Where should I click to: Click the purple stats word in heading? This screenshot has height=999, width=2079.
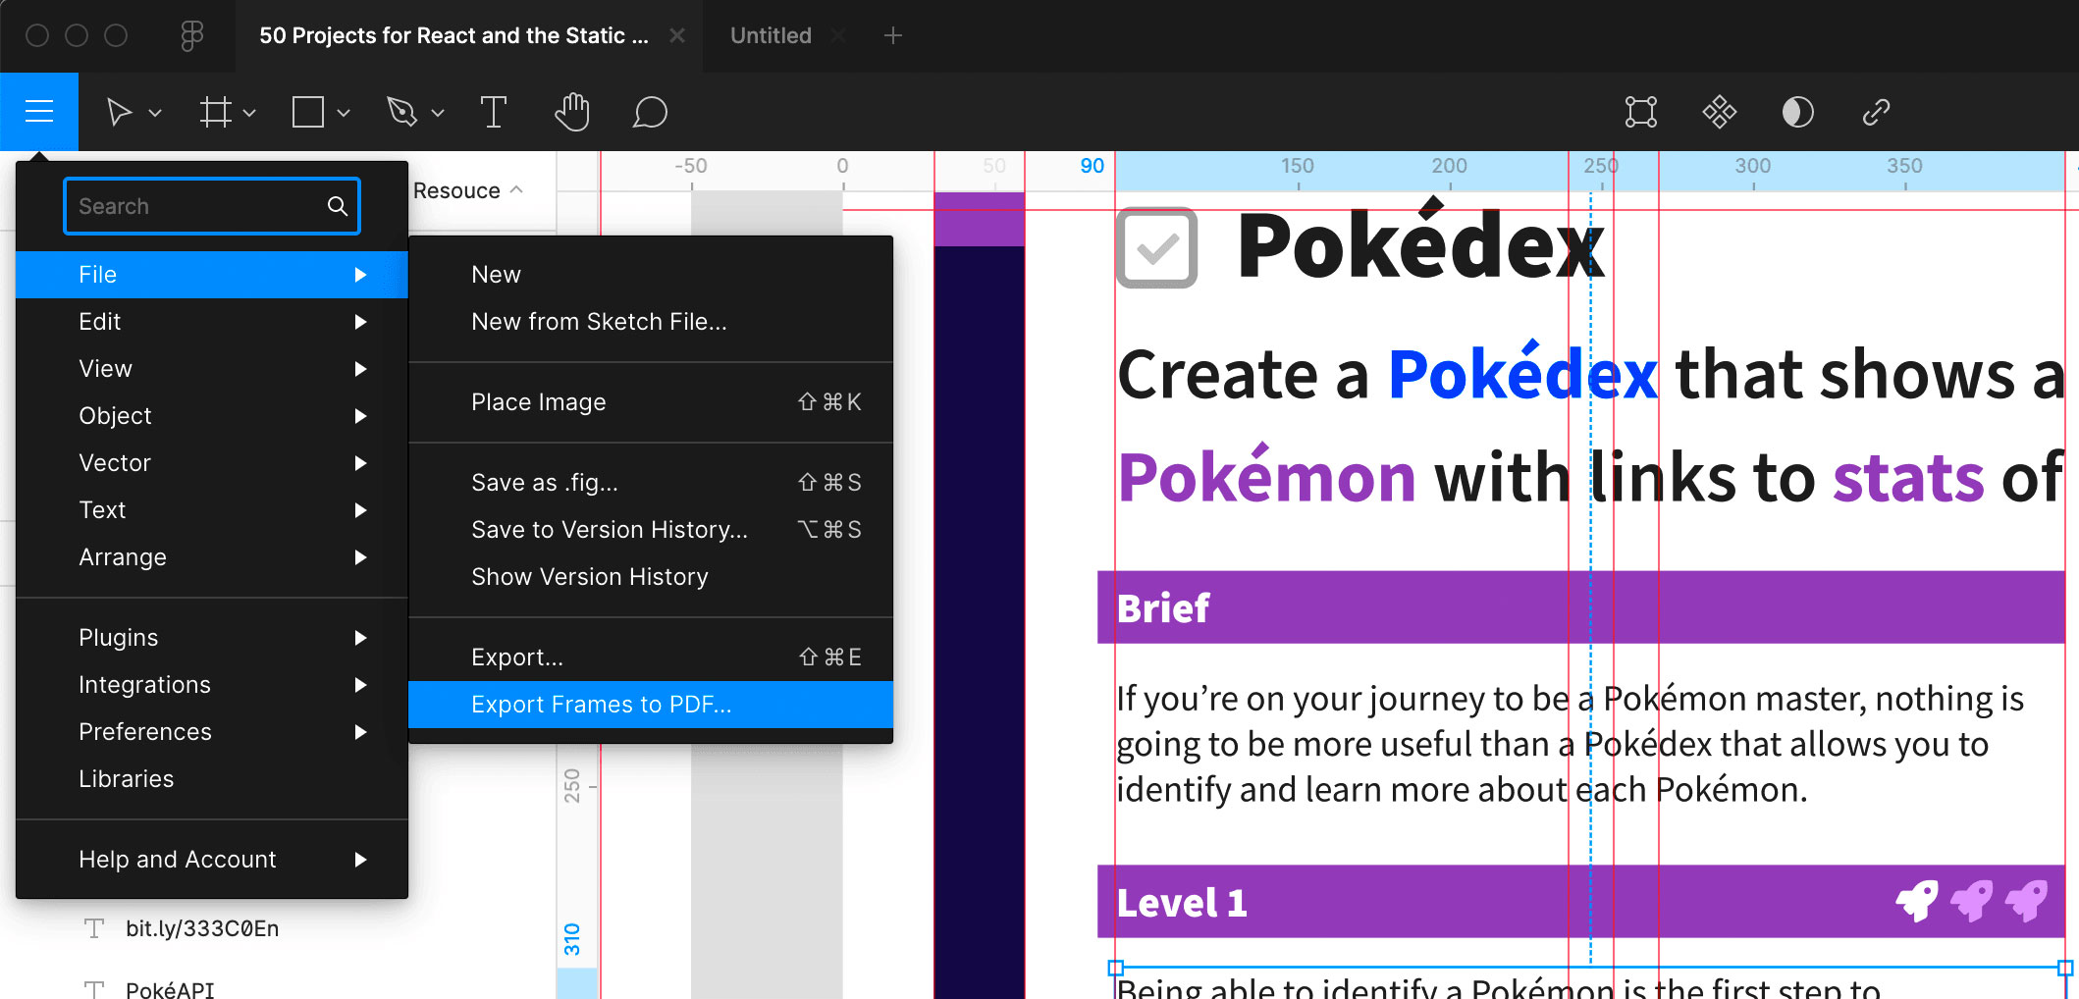click(x=1908, y=479)
